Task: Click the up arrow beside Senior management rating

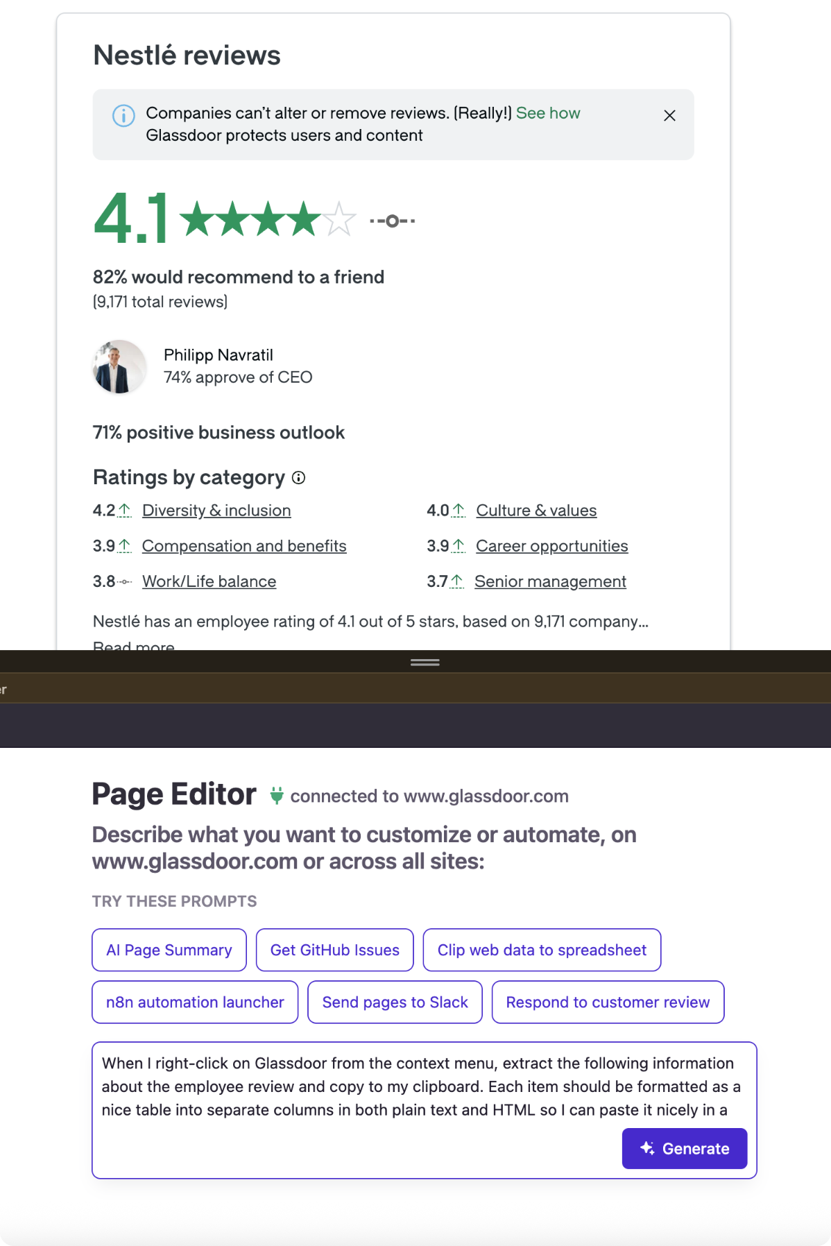Action: [457, 581]
